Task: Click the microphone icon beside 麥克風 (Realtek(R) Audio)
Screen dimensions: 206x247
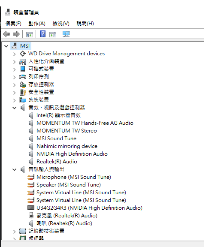Action: point(31,216)
